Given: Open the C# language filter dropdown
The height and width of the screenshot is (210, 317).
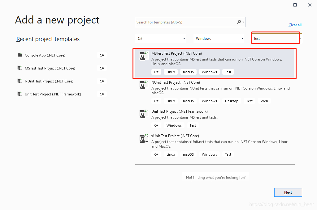Looking at the screenshot, I should tap(161, 38).
